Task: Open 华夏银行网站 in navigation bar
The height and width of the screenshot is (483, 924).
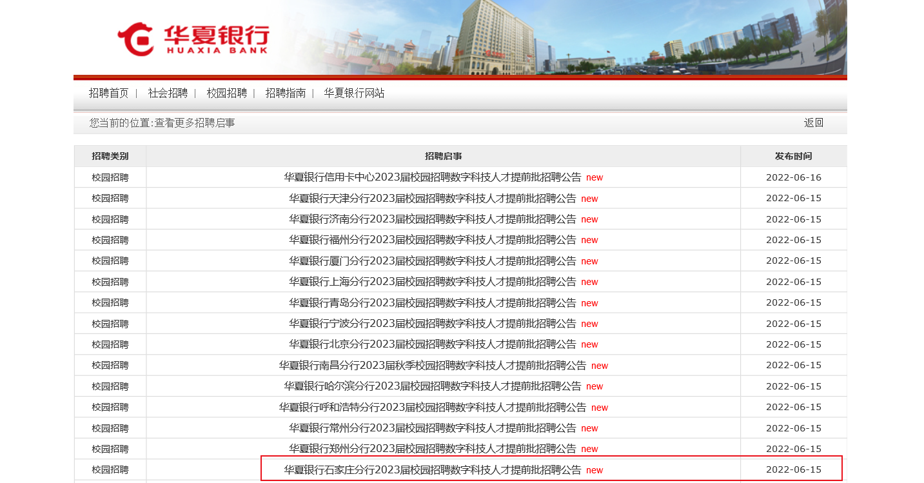Action: [354, 93]
